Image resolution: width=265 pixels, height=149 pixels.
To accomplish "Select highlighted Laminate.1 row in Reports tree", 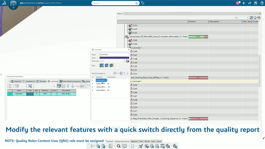I will point(194,81).
